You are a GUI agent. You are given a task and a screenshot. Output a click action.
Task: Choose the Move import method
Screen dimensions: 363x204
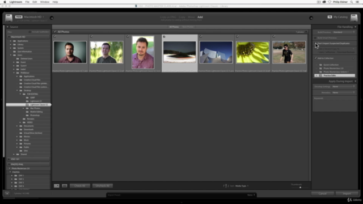[191, 17]
